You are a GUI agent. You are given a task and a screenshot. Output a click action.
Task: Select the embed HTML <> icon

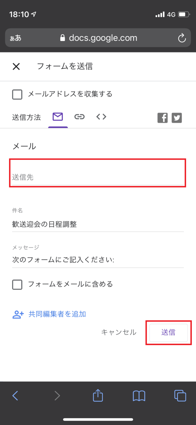[101, 117]
